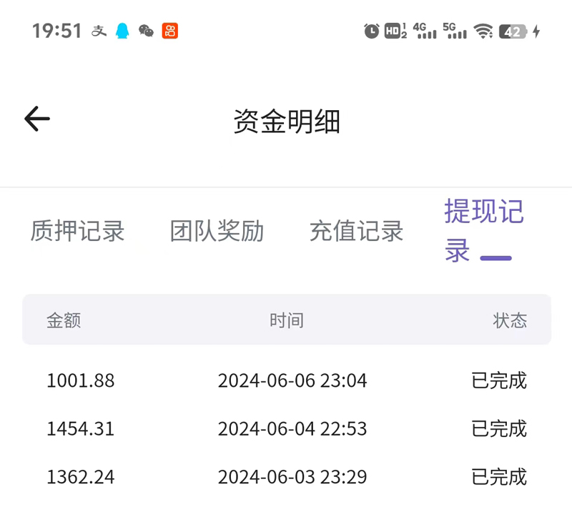Tap the QQ penguin notification icon
Image resolution: width=572 pixels, height=517 pixels.
pos(122,31)
